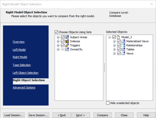156x118 pixels.
Task: Click the Save Session button
Action: pos(39,115)
